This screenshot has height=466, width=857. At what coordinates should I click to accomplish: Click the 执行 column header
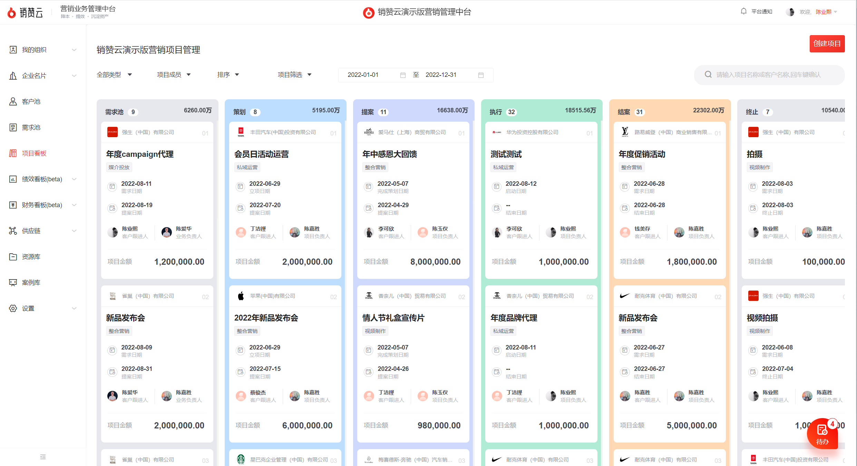pyautogui.click(x=542, y=111)
